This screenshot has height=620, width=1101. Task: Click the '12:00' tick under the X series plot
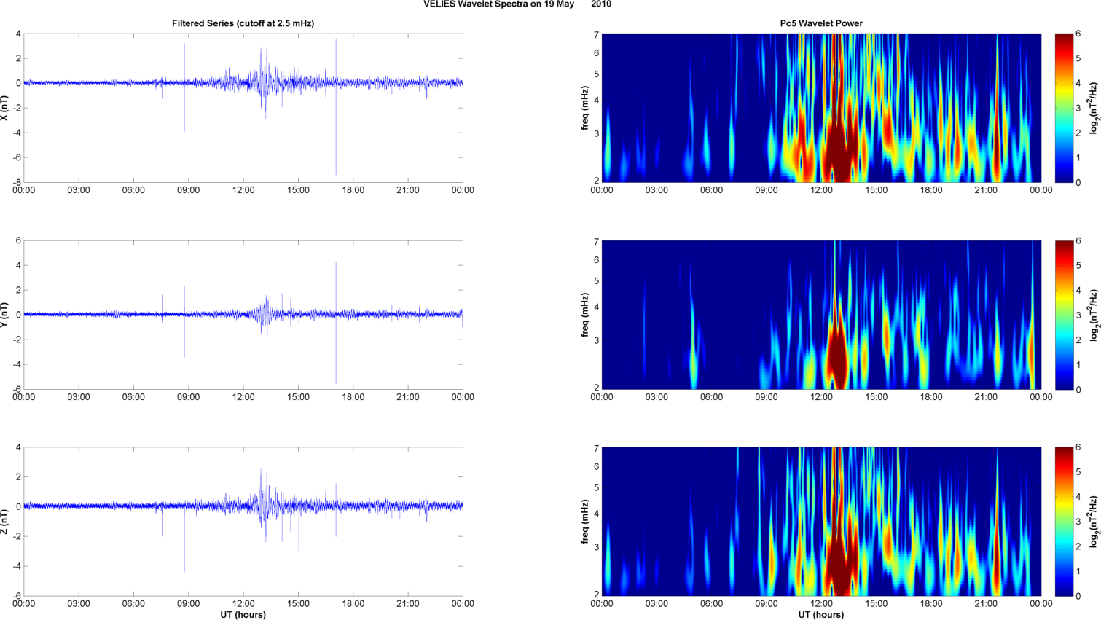coord(243,190)
